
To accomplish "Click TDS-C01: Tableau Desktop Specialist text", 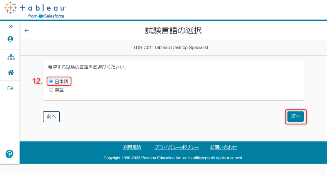I will click(x=171, y=48).
